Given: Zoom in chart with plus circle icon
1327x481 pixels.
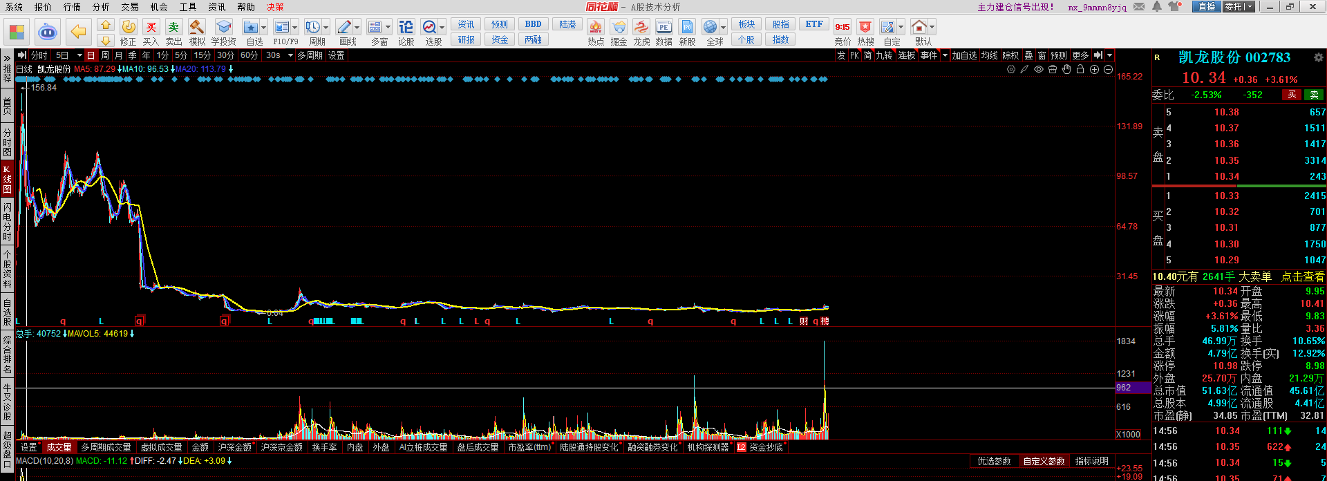Looking at the screenshot, I should (1094, 69).
